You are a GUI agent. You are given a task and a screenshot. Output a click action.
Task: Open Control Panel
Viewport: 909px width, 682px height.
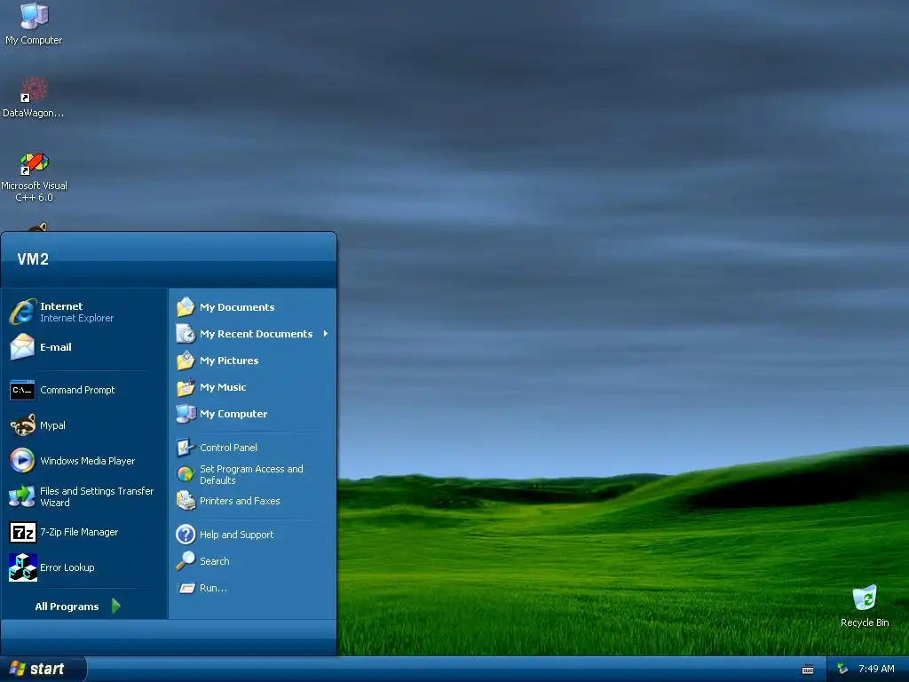(x=251, y=448)
